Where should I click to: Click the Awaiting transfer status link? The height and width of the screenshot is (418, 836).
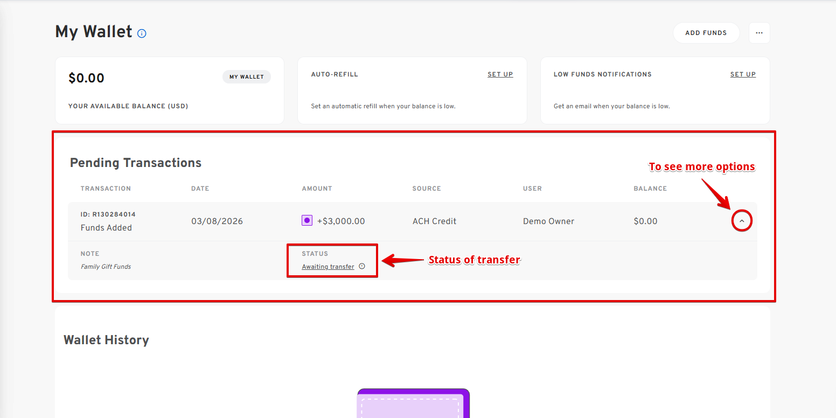[328, 267]
